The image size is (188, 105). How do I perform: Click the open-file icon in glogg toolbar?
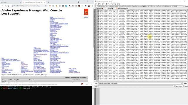(95, 6)
